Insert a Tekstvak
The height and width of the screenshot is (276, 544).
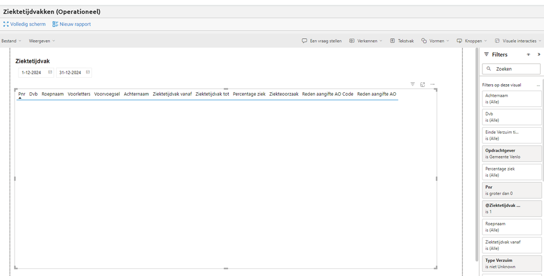[x=402, y=41]
